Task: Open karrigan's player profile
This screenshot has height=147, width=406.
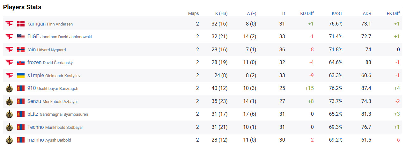Action: coord(36,24)
